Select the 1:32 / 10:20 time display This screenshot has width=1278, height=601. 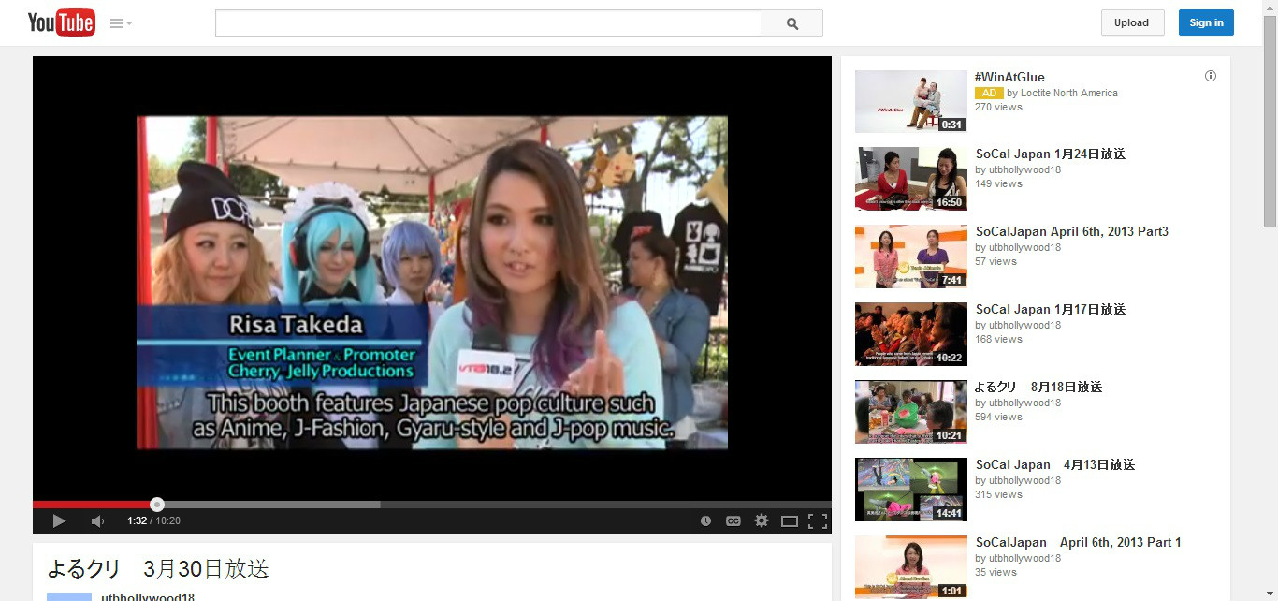pos(153,520)
